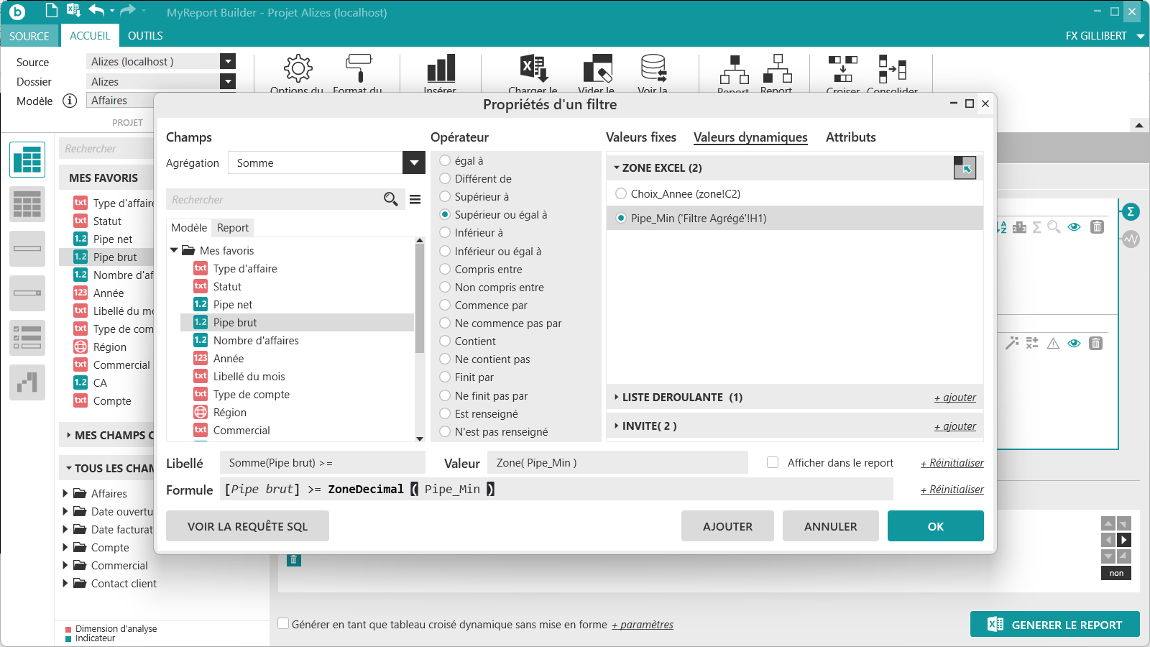Open the Agrégation dropdown

tap(414, 163)
